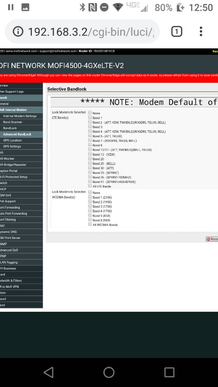This screenshot has height=387, width=218.
Task: Check LTE Band 3 checkbox
Action: [x=90, y=126]
